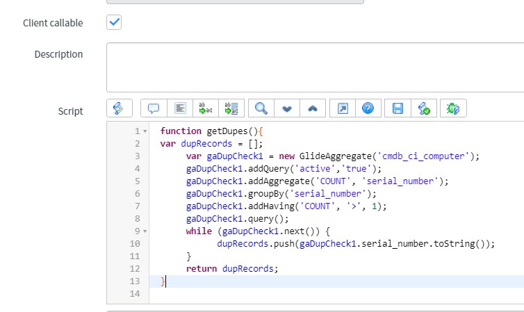The image size is (524, 312).
Task: Toggle syntax check icon
Action: pyautogui.click(x=424, y=108)
